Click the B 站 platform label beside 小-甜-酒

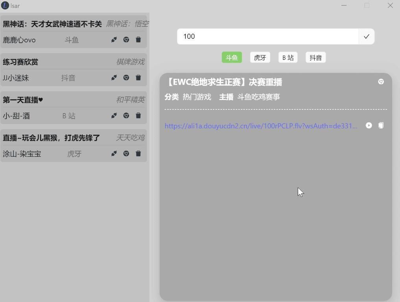(x=69, y=116)
